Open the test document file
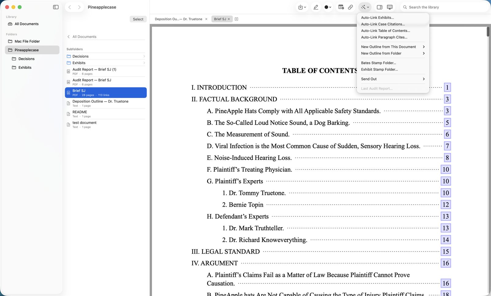This screenshot has width=491, height=296. [106, 125]
